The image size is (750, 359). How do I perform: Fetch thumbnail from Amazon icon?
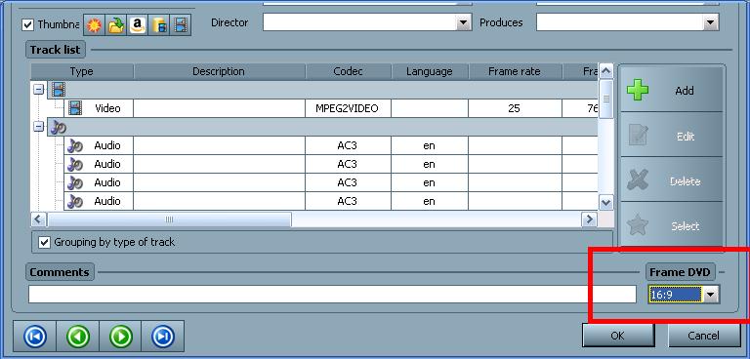(x=138, y=24)
